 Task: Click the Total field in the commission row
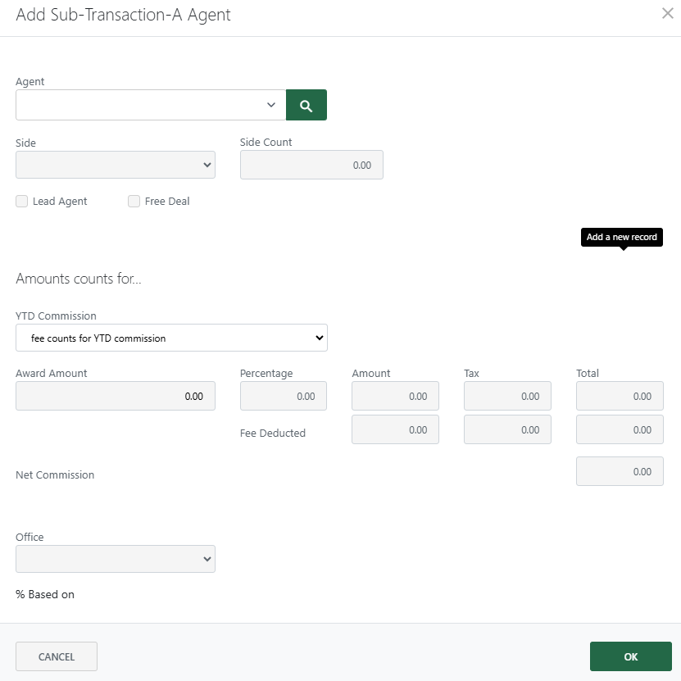[x=620, y=396]
